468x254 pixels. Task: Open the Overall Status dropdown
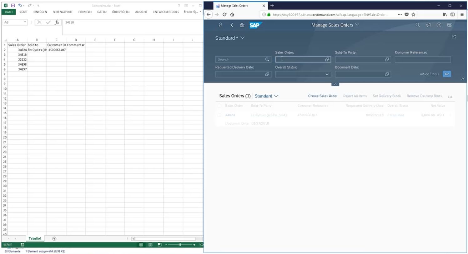327,74
